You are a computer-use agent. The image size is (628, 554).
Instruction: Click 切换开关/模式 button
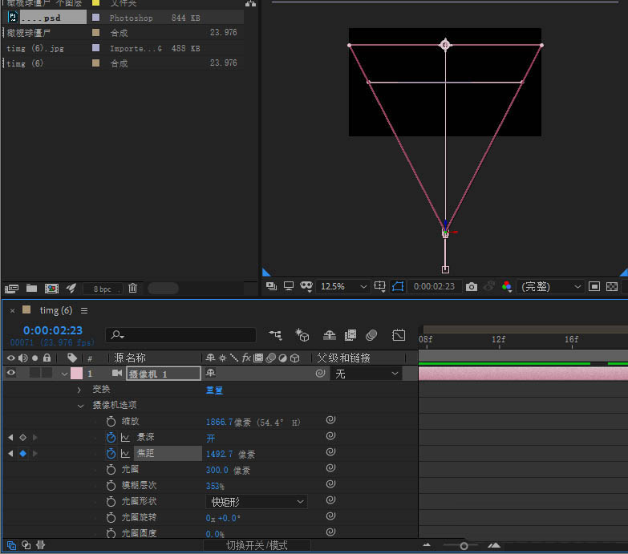point(256,545)
